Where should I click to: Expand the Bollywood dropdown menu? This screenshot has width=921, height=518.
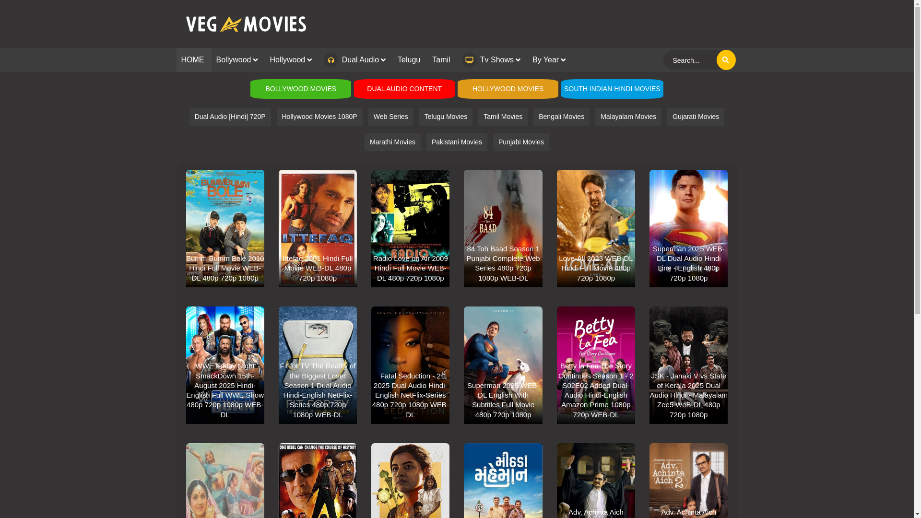tap(236, 60)
